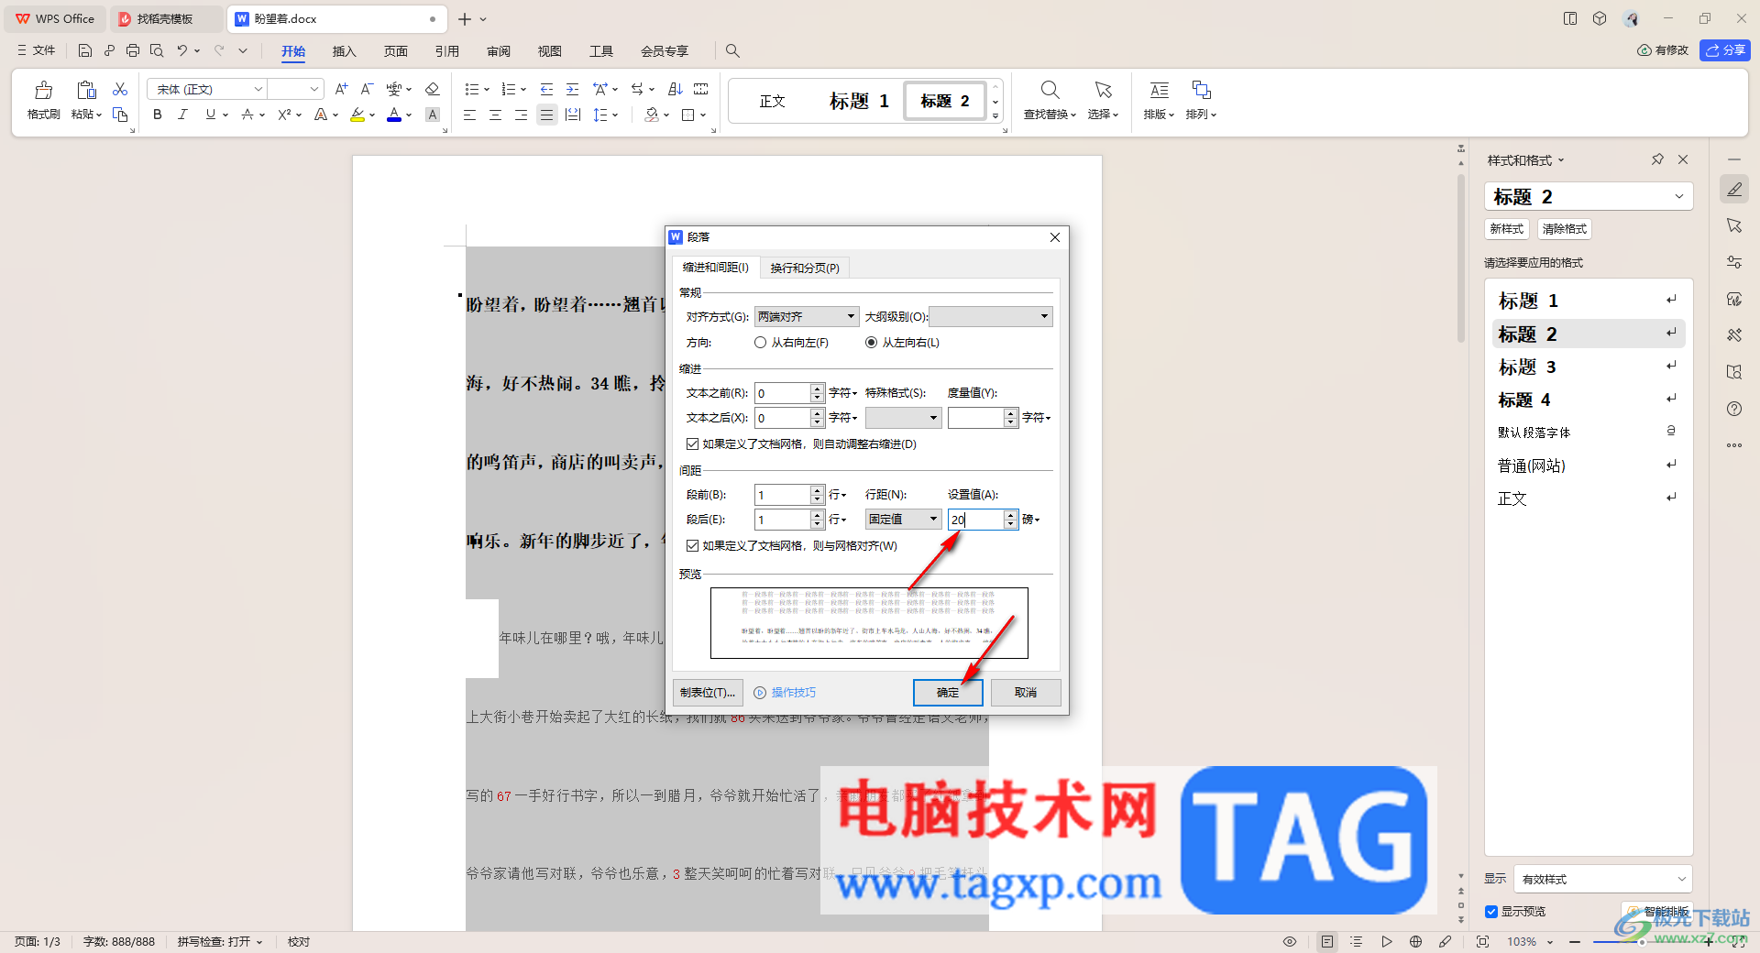Screen dimensions: 1760x953
Task: Open the operation tips link
Action: pyautogui.click(x=793, y=693)
